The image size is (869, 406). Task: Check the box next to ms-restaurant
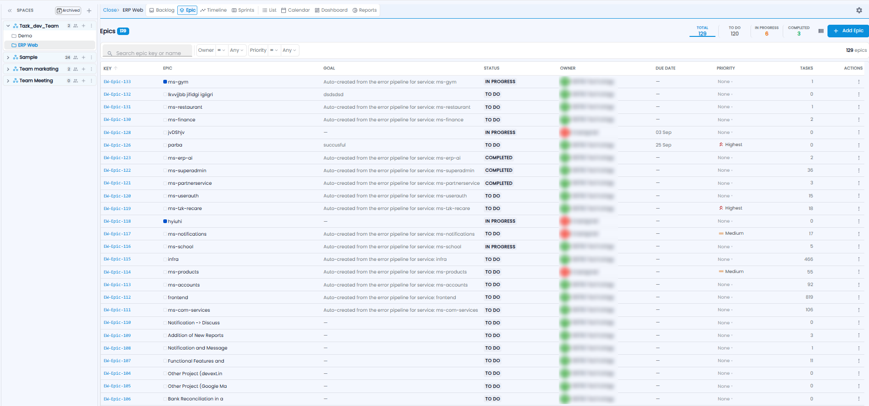coord(165,107)
